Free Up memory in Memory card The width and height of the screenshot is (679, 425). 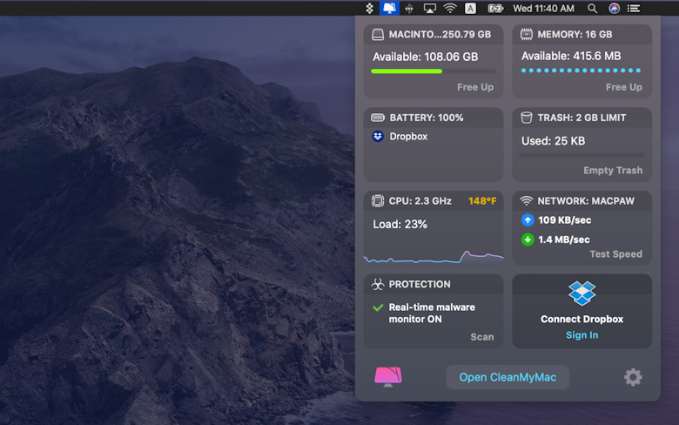pos(623,87)
